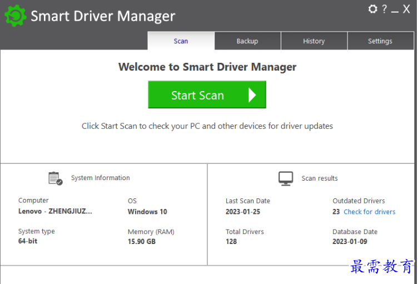Click the green Smart Driver Manager gear logo
Screen dimensions: 418x284
16,16
